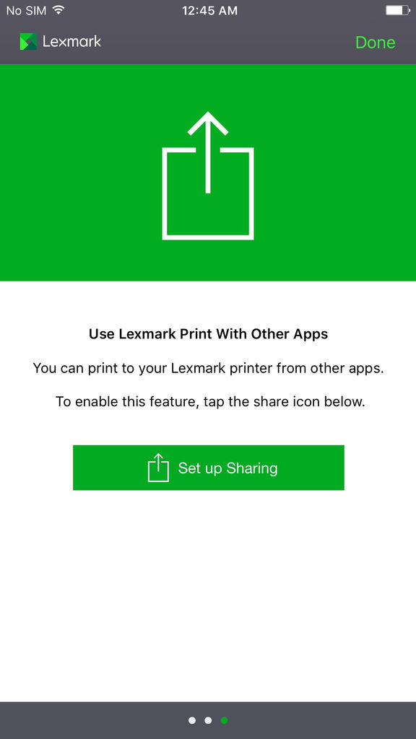Screen dimensions: 416x739
Task: Click the text about printing from other apps
Action: (208, 368)
